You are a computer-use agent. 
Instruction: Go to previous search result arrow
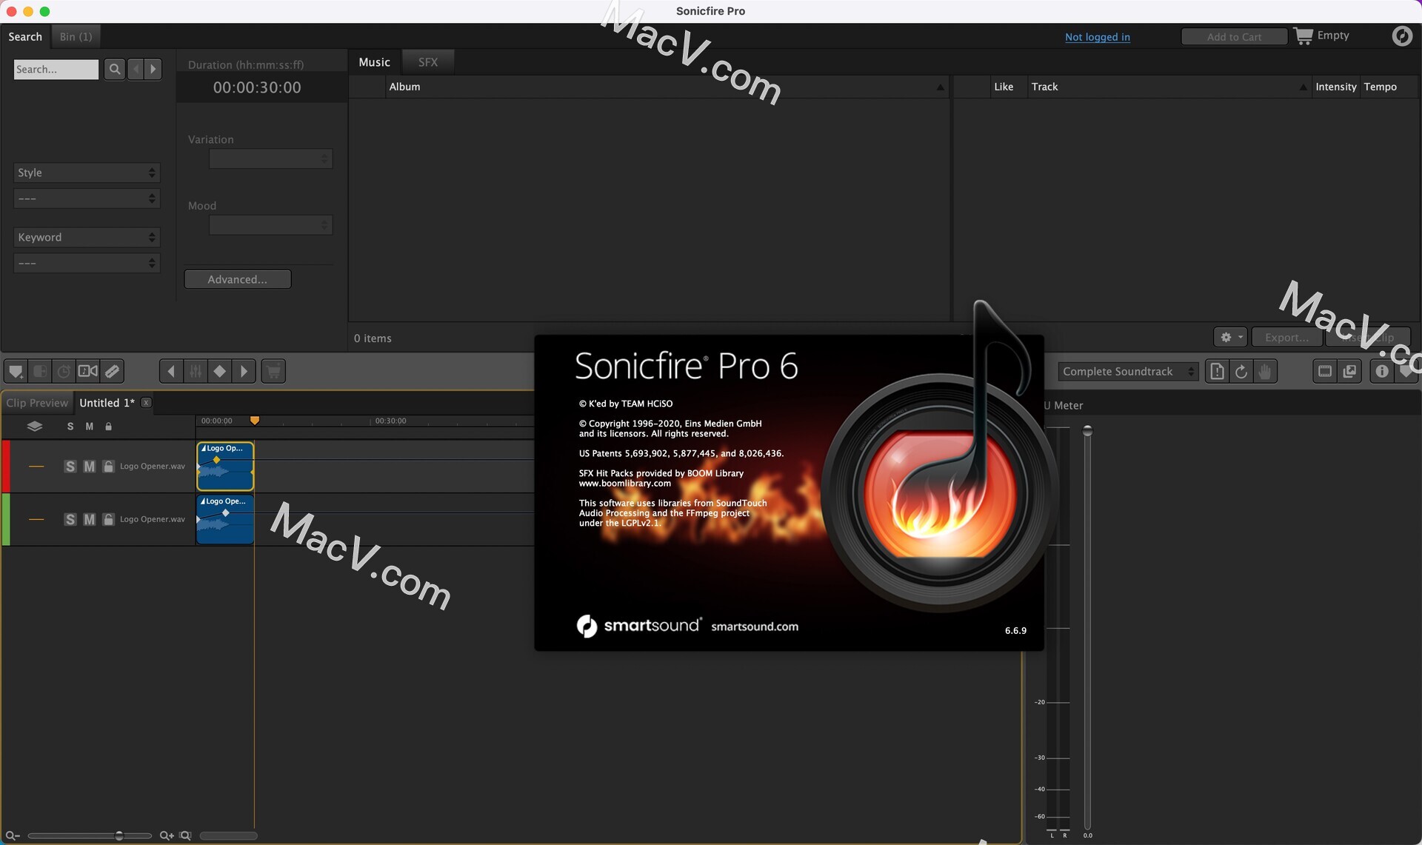(x=136, y=69)
